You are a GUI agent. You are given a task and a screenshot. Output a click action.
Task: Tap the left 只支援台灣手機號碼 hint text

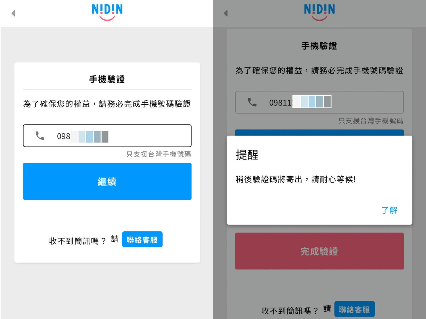coord(158,154)
